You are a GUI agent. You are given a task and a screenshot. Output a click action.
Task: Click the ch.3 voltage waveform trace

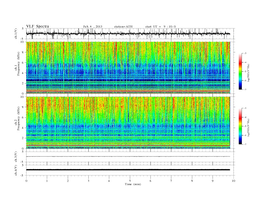point(128,157)
